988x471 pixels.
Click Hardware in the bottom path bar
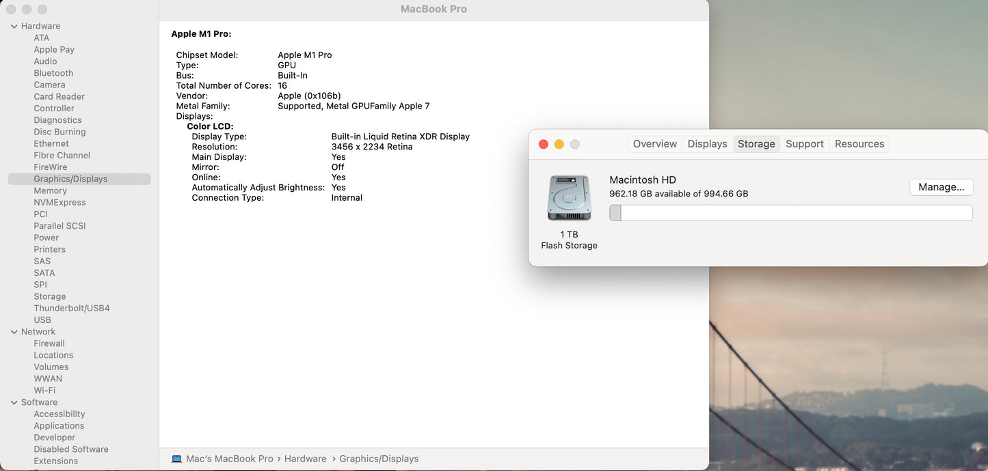coord(305,459)
